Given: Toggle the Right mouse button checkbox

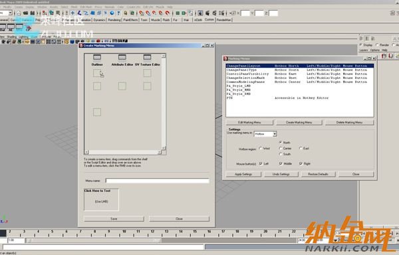Looking at the screenshot, I should click(301, 163).
